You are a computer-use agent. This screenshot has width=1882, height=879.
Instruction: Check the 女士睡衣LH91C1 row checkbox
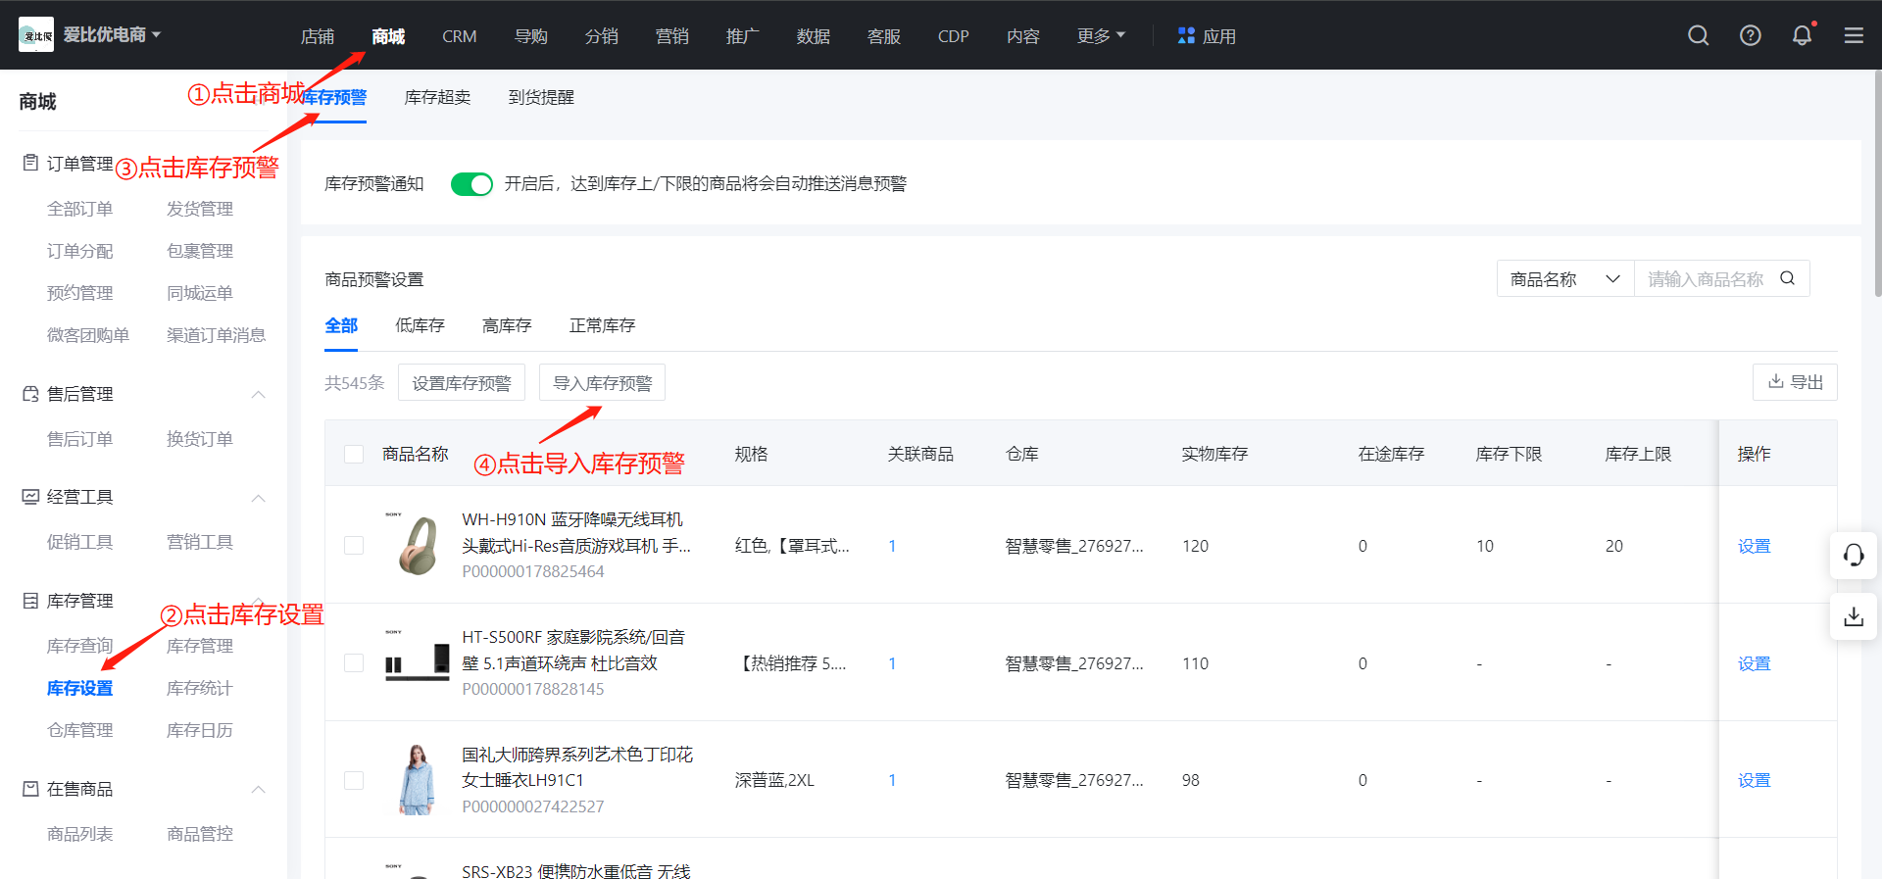[x=354, y=780]
